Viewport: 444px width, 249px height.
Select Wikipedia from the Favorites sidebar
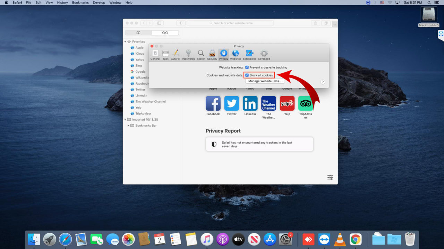pos(142,77)
